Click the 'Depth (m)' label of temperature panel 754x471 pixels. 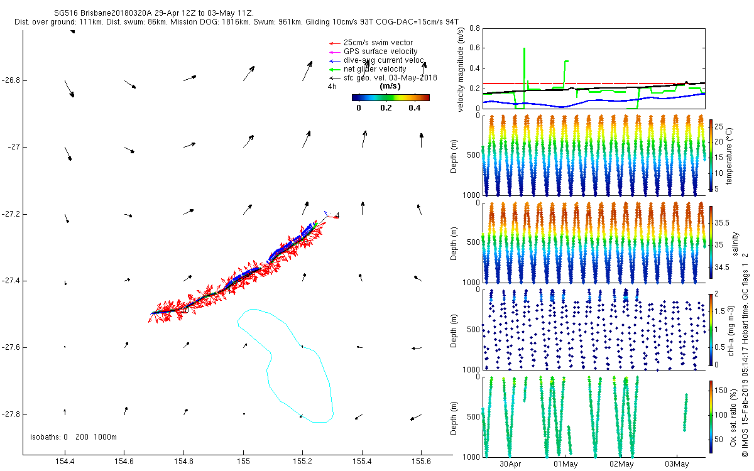455,156
